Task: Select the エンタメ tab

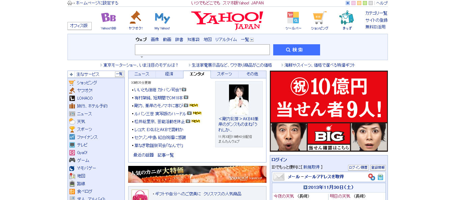Action: pyautogui.click(x=197, y=74)
